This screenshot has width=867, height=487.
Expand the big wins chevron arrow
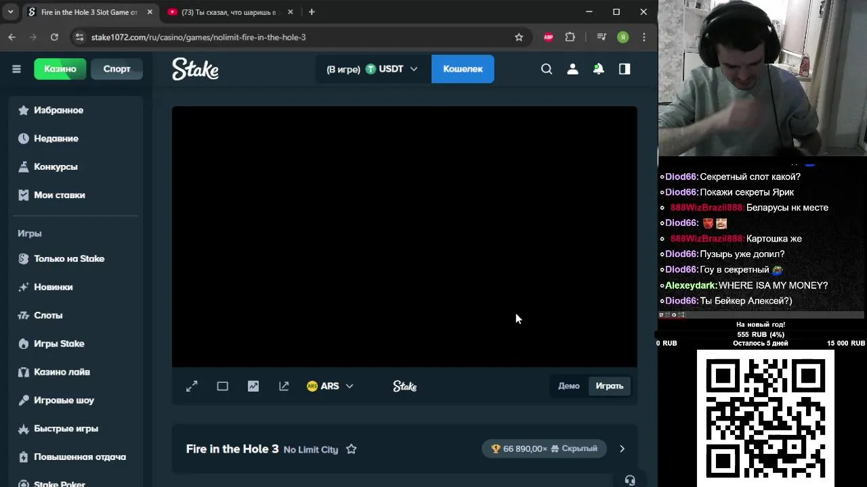622,449
